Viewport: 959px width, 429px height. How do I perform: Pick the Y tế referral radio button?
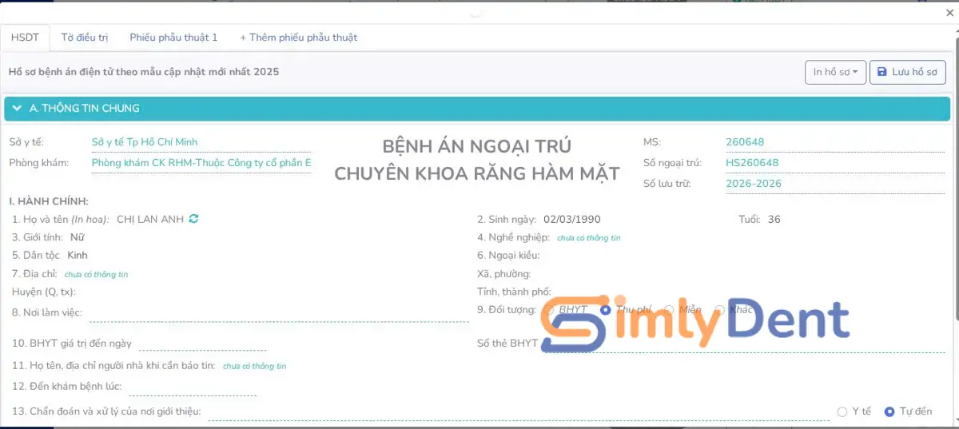pyautogui.click(x=842, y=411)
